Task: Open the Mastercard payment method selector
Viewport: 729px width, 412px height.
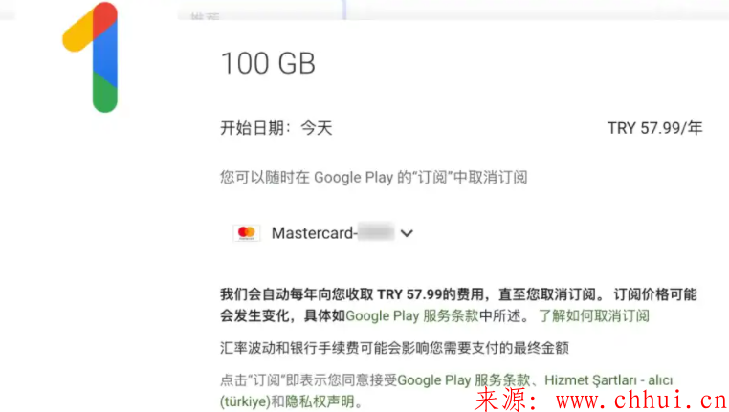Action: coord(323,232)
